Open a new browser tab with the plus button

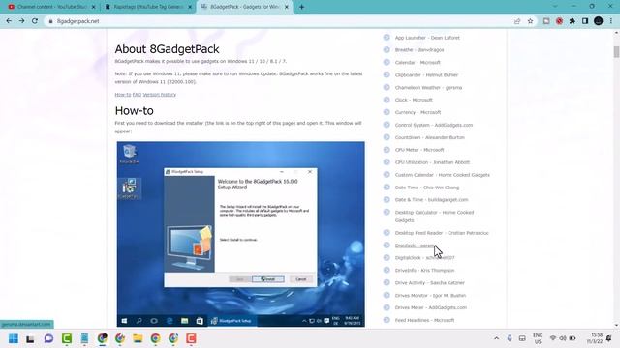301,7
